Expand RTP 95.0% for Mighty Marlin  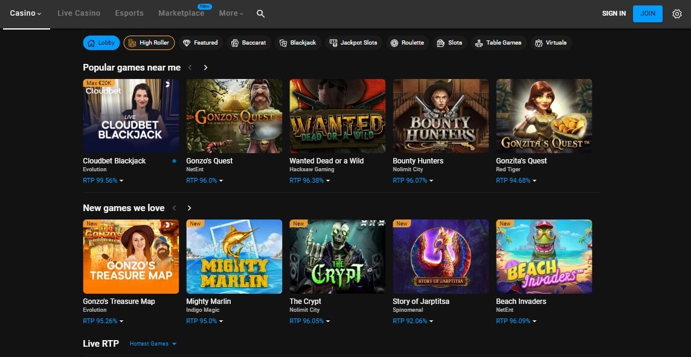click(x=205, y=321)
